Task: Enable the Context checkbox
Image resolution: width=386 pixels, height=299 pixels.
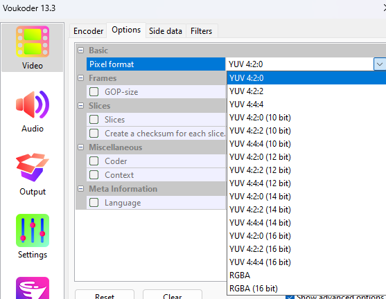Action: point(94,175)
